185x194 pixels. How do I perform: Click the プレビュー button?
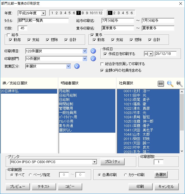tap(18, 187)
